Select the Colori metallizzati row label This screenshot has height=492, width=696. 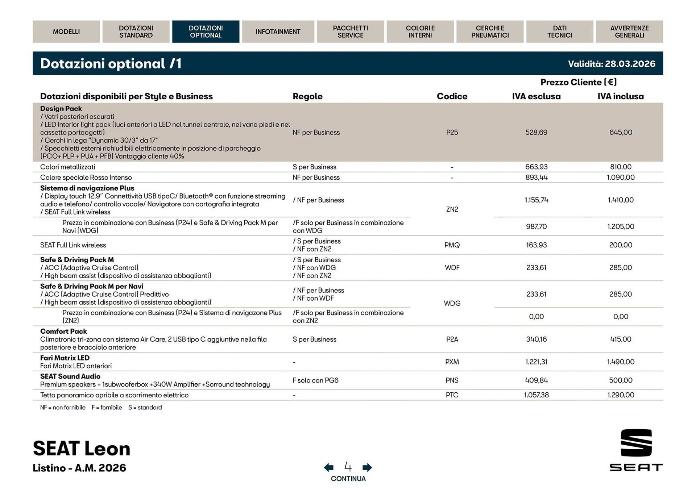(67, 167)
